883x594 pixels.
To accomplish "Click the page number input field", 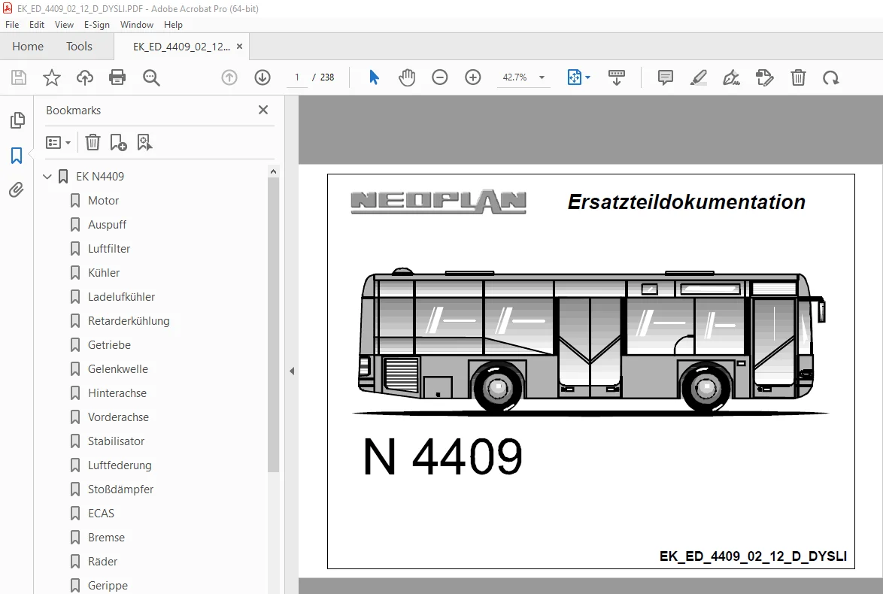I will (x=297, y=77).
